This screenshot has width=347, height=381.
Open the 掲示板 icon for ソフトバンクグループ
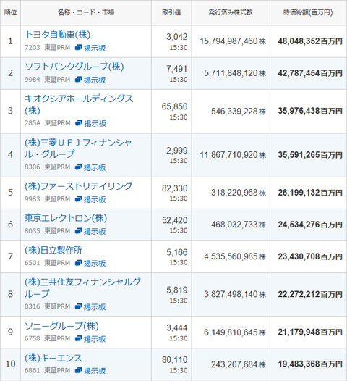coord(90,80)
